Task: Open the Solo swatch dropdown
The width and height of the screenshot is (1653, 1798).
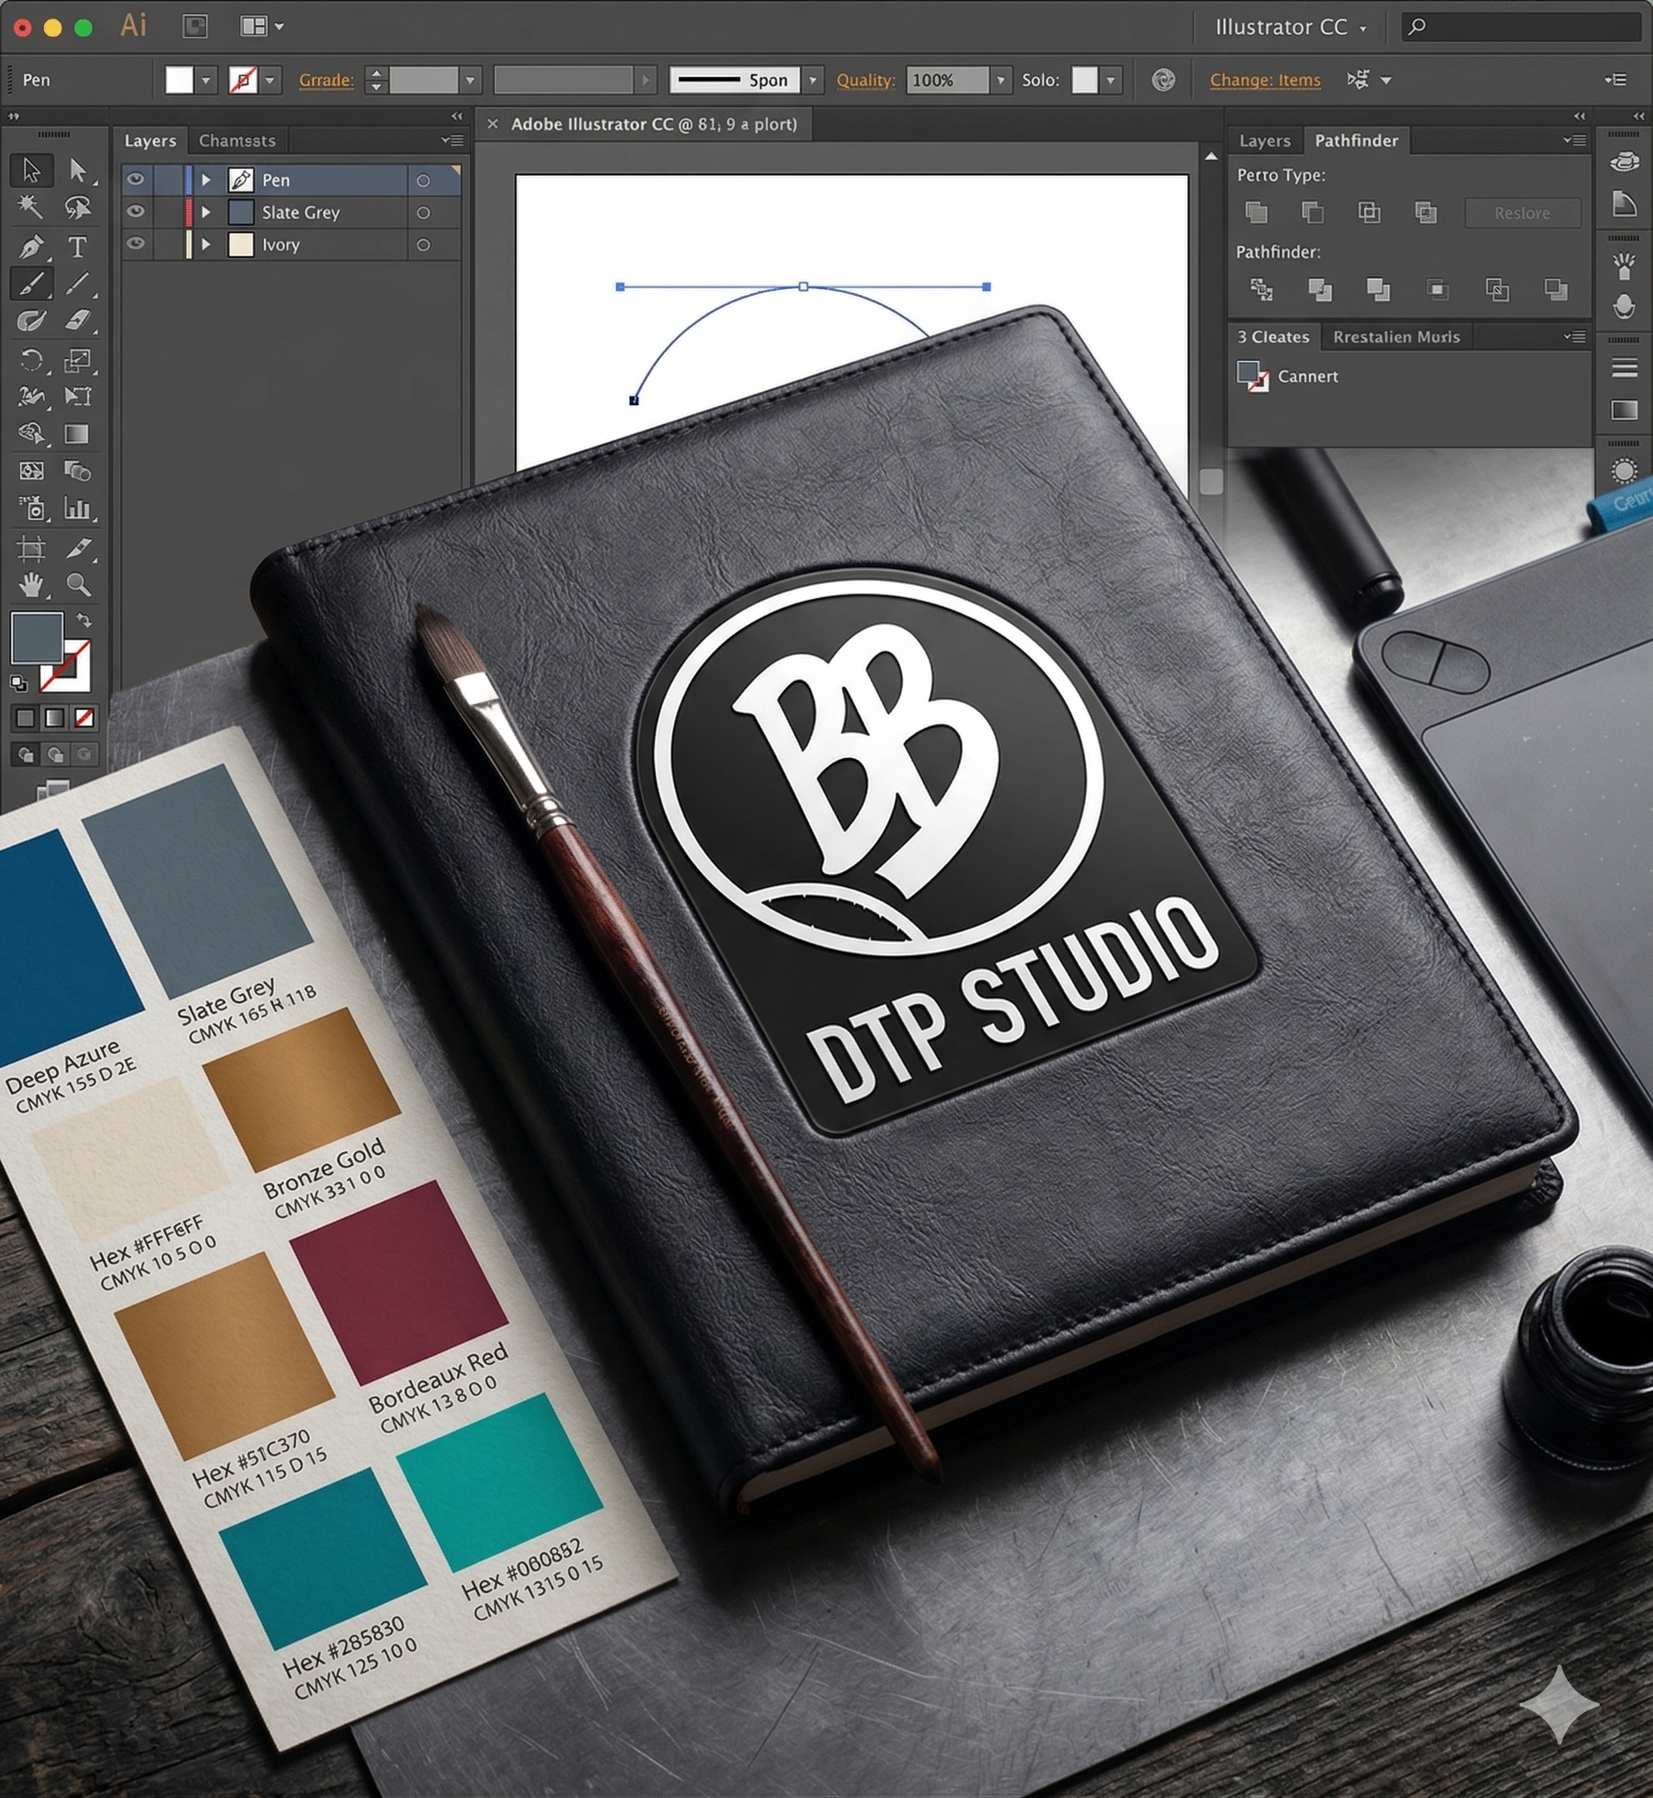Action: point(1110,81)
